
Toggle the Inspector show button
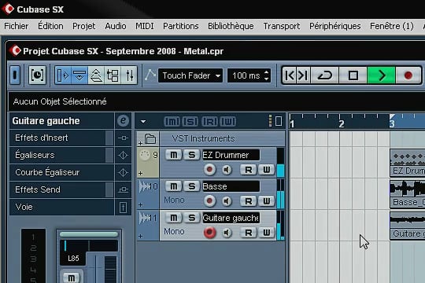pyautogui.click(x=63, y=75)
